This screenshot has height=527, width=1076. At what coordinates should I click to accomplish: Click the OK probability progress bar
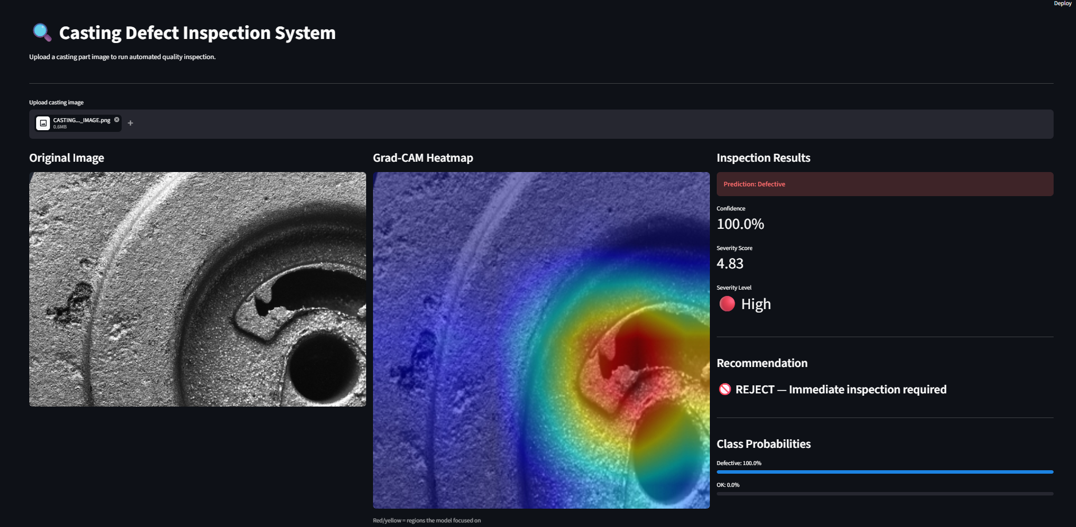(x=885, y=494)
